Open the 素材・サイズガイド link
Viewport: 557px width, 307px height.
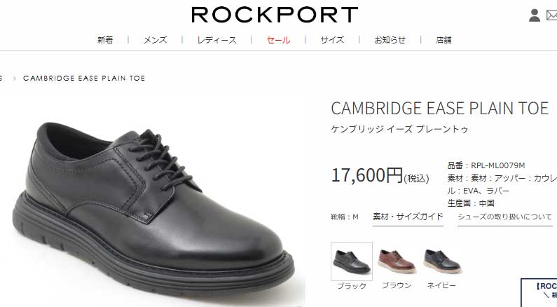tap(408, 217)
